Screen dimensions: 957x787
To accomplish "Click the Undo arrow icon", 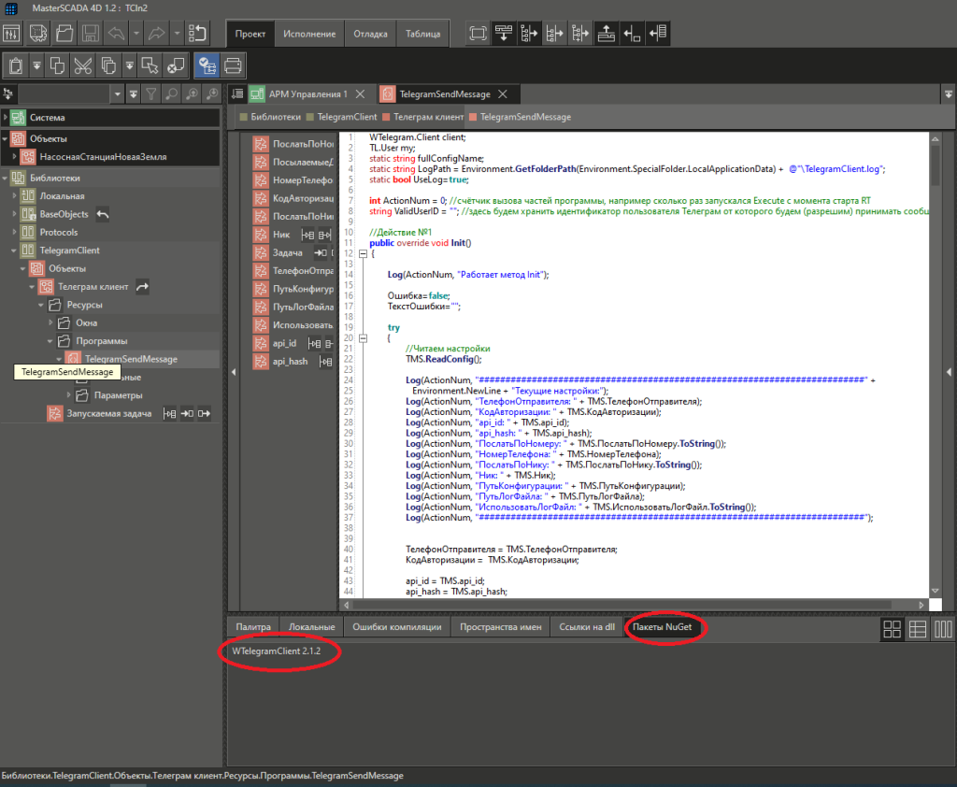I will click(x=116, y=34).
